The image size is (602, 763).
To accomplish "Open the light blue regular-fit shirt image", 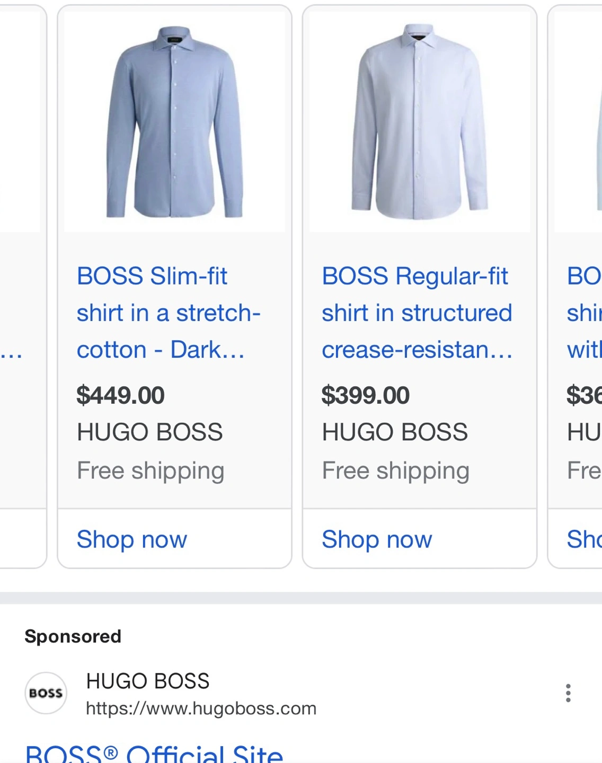I will 420,122.
